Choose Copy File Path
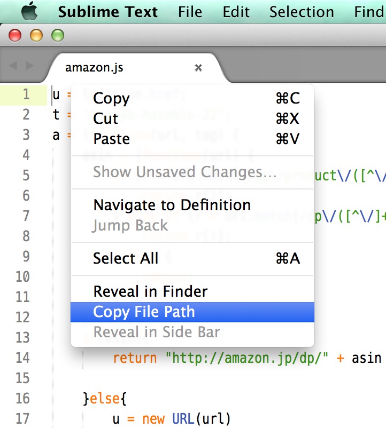 click(192, 312)
